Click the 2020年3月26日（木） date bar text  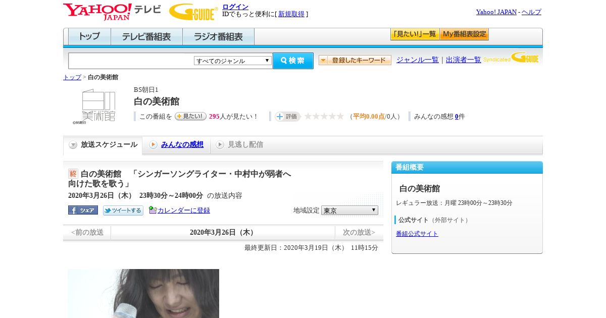223,232
